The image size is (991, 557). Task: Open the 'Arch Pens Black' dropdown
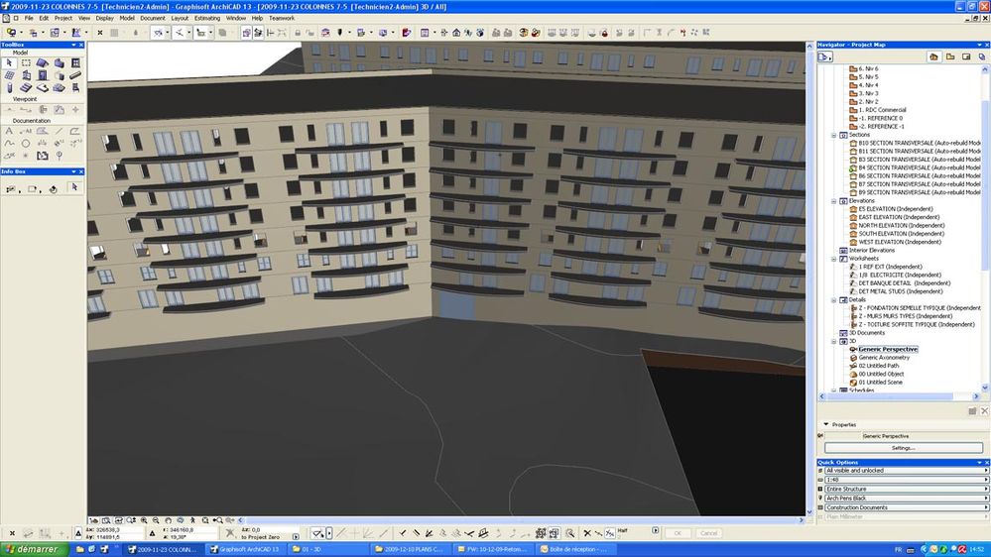[907, 499]
